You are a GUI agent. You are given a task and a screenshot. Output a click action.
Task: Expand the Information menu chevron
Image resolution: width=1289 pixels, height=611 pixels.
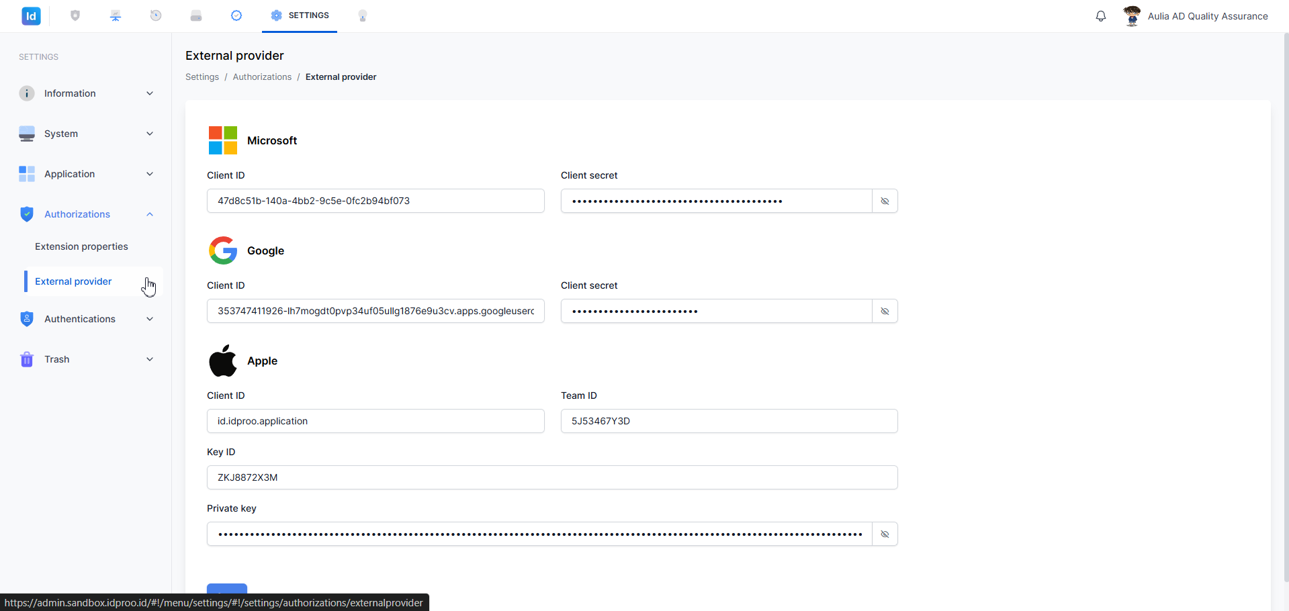(150, 93)
